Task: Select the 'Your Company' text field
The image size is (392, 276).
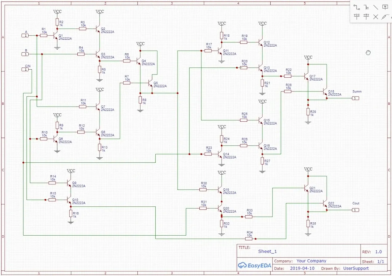Action: (x=311, y=261)
